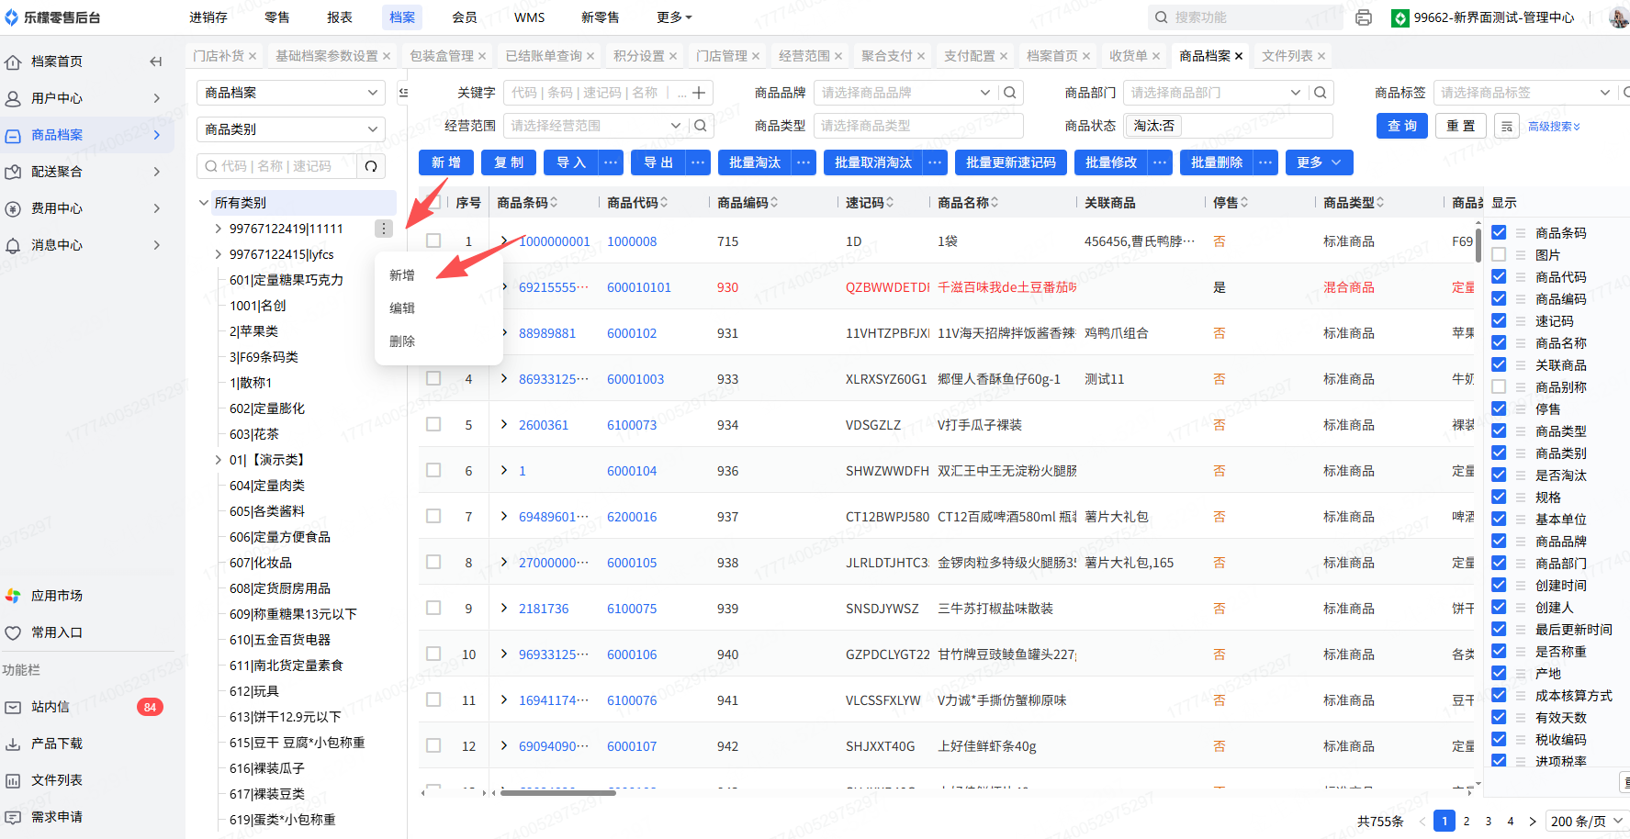Enable the 图片 column checkbox

click(x=1499, y=255)
